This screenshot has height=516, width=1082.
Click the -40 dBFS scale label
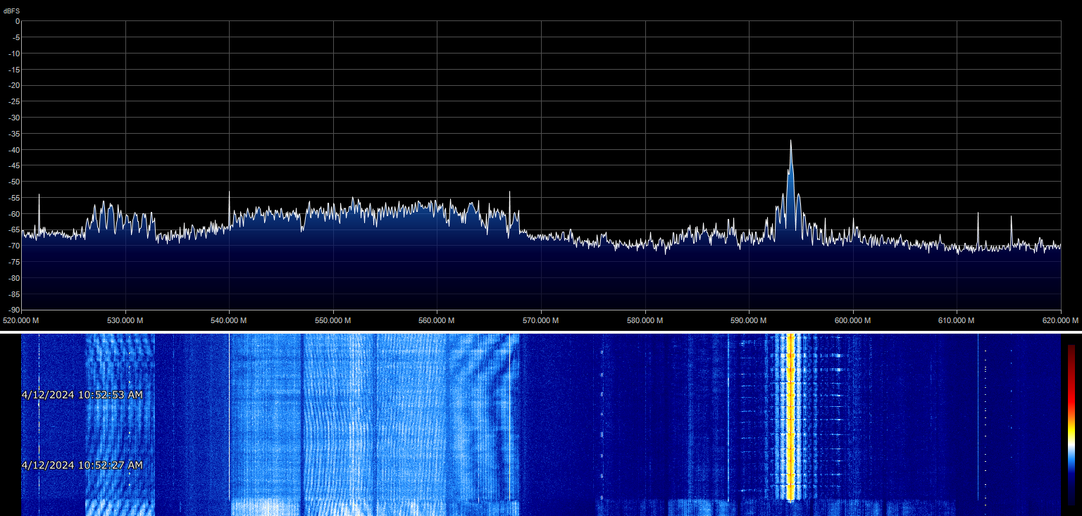pos(13,149)
